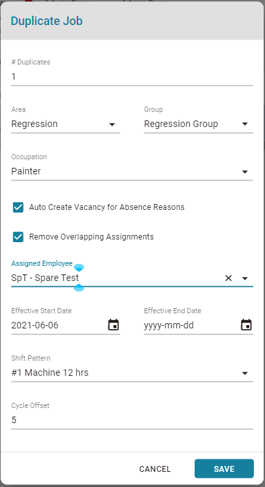Open the Effective Start Date calendar picker
The width and height of the screenshot is (265, 487).
[114, 325]
